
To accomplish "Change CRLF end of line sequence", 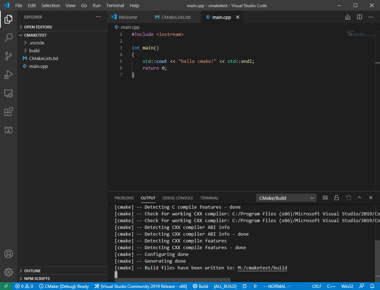I will pyautogui.click(x=317, y=286).
